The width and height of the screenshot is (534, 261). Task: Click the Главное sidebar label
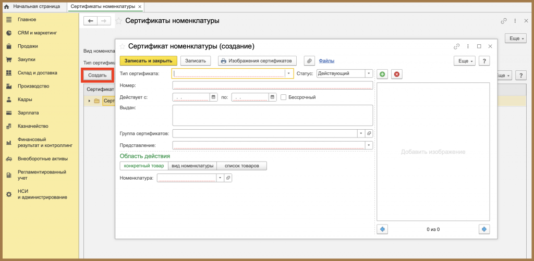(27, 19)
